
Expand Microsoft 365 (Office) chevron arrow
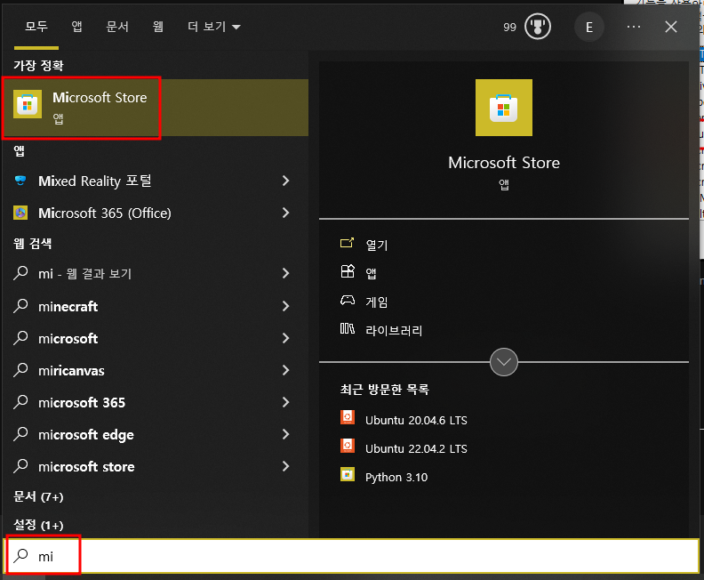pyautogui.click(x=285, y=213)
